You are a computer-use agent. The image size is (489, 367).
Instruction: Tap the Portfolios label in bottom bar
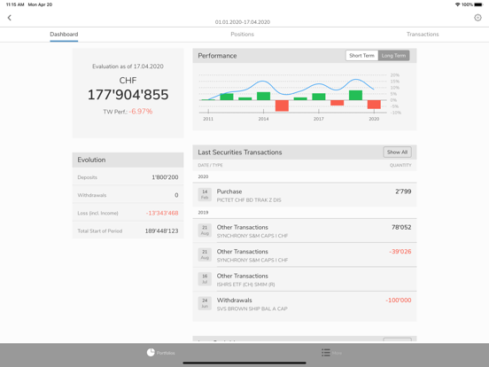pyautogui.click(x=166, y=353)
